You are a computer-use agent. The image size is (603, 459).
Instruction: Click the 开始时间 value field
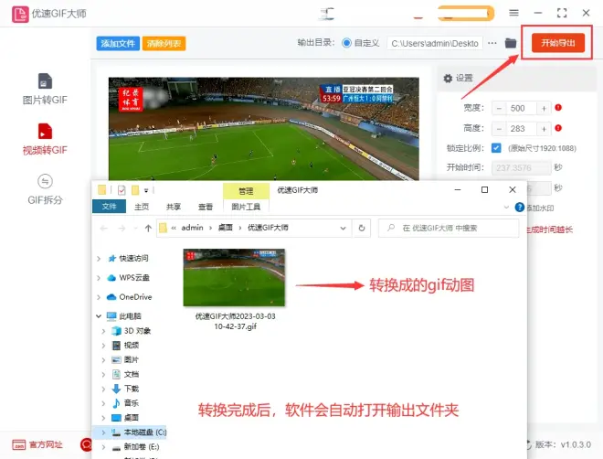[x=521, y=167]
